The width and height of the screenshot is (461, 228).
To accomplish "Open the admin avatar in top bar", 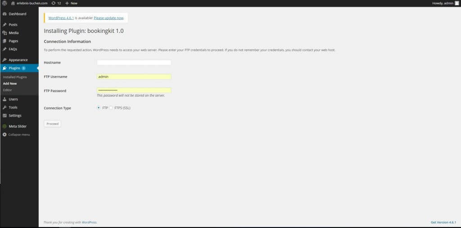I will [456, 3].
